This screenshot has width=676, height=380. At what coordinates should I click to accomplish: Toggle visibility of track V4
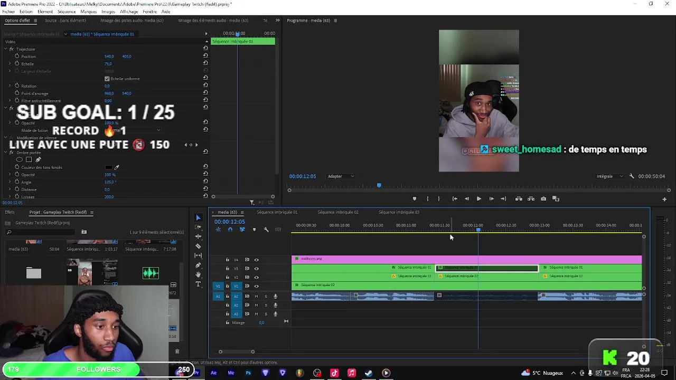257,260
